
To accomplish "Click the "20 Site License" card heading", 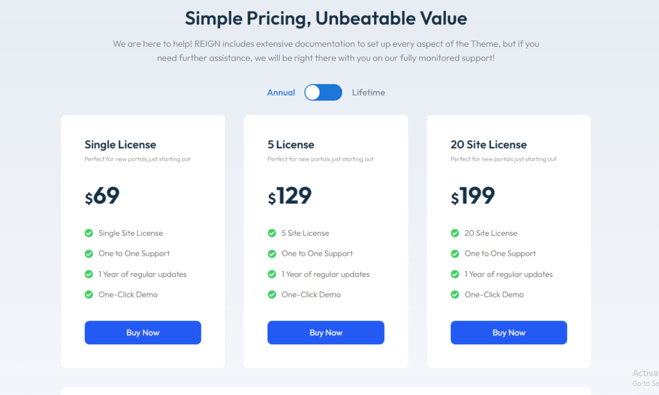I will pos(490,145).
